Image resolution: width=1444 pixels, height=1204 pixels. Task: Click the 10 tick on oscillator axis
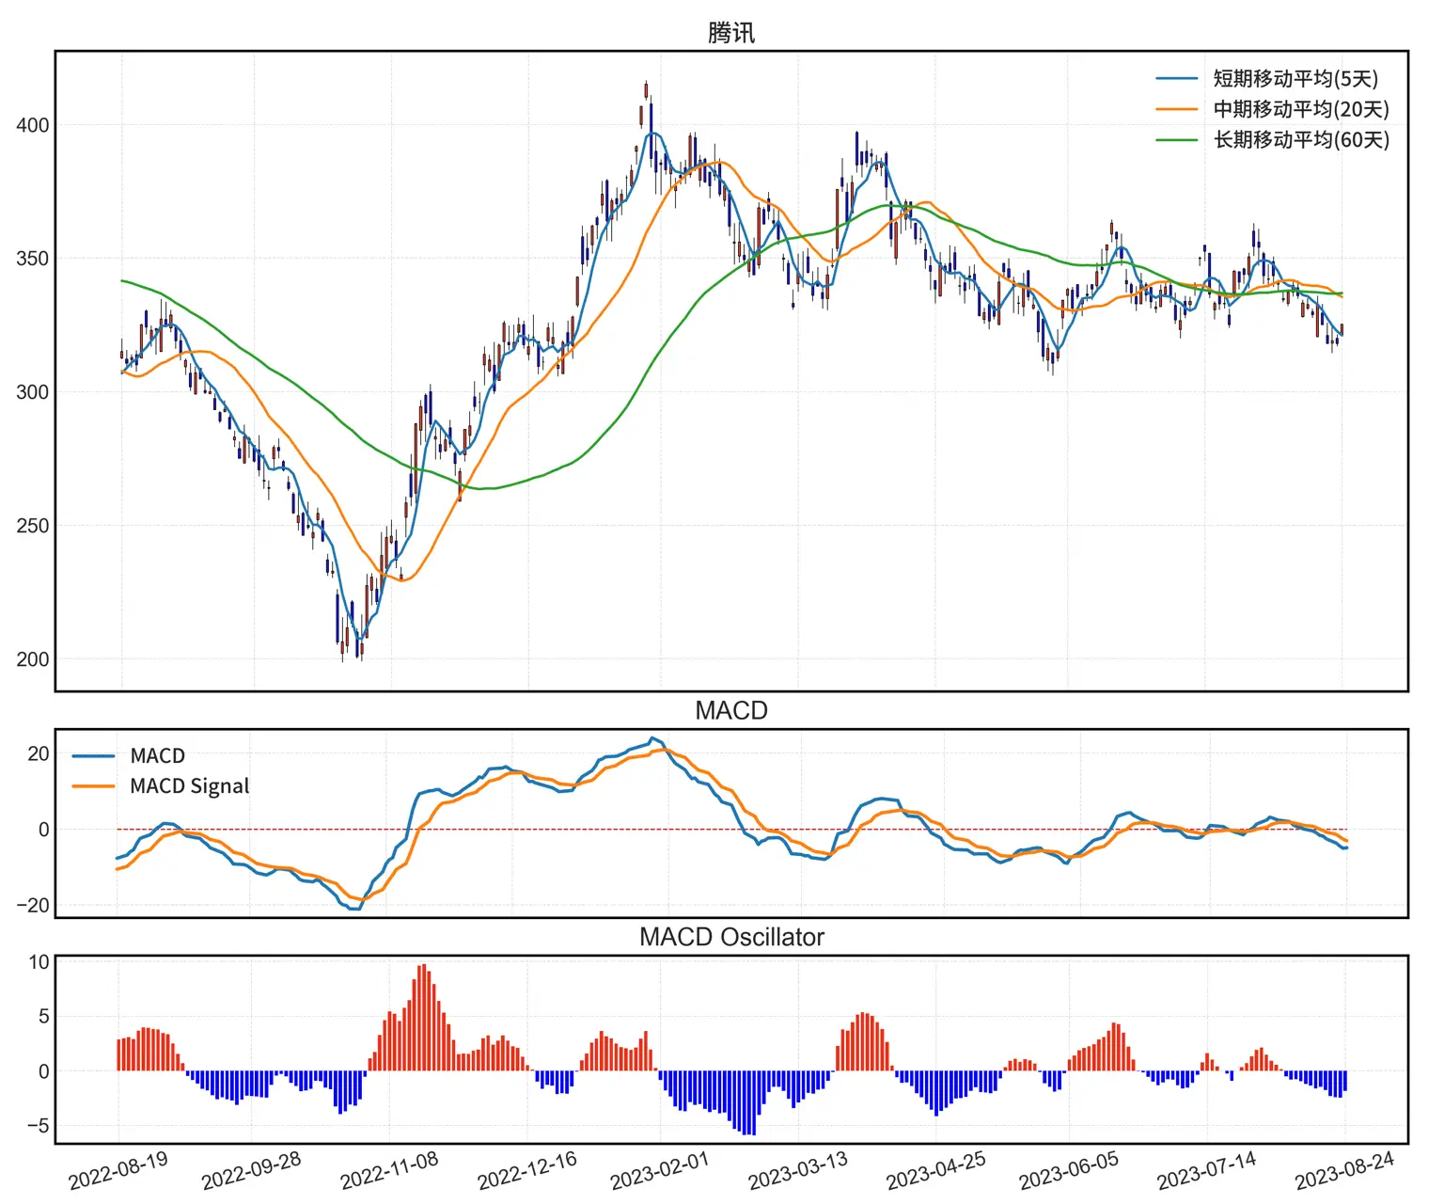[39, 962]
